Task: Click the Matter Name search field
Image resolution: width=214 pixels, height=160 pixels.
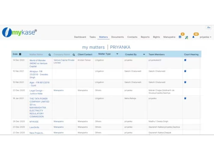Action: click(x=38, y=55)
